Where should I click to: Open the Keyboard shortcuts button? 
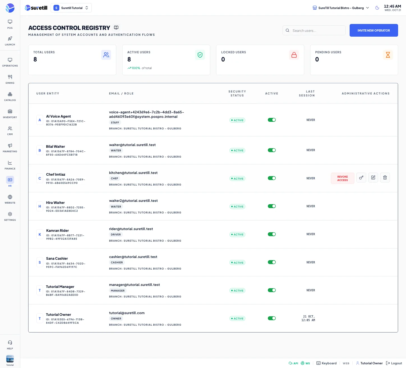tap(326, 363)
